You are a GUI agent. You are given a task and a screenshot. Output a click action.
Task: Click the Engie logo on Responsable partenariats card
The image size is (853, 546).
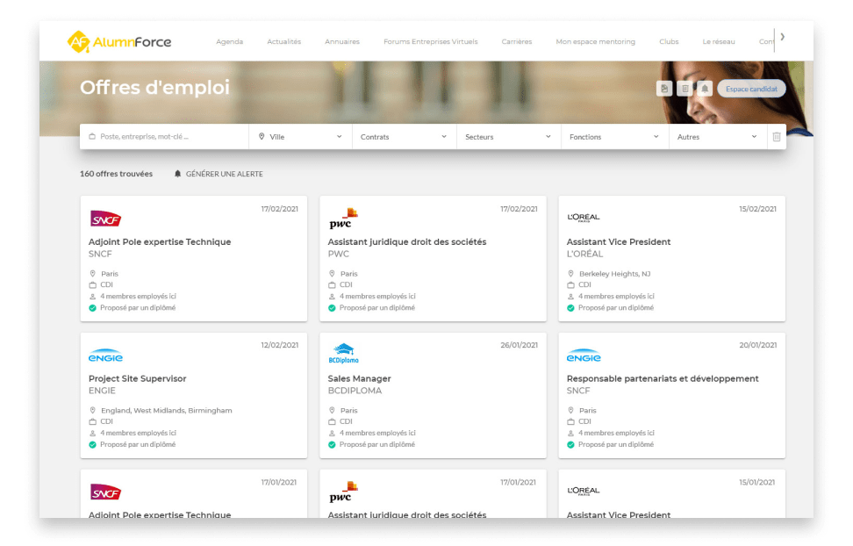pyautogui.click(x=584, y=356)
